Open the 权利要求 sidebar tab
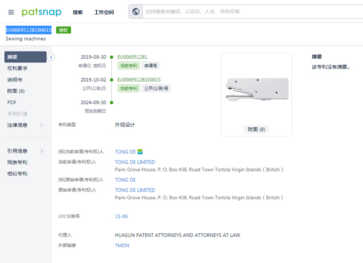 point(18,68)
